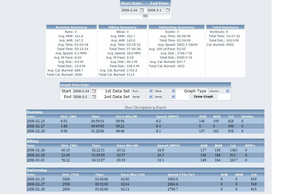
Task: Click running time 01:28:00
Action: pyautogui.click(x=97, y=131)
